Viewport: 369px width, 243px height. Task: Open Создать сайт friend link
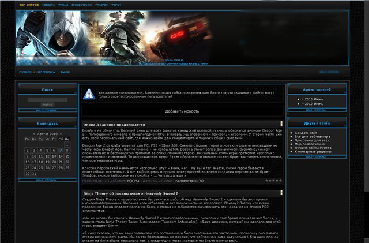306,133
